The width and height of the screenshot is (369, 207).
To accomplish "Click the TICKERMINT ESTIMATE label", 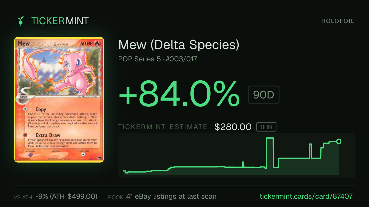I will pos(163,127).
